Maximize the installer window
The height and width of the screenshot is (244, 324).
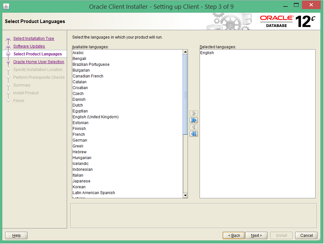click(x=296, y=5)
